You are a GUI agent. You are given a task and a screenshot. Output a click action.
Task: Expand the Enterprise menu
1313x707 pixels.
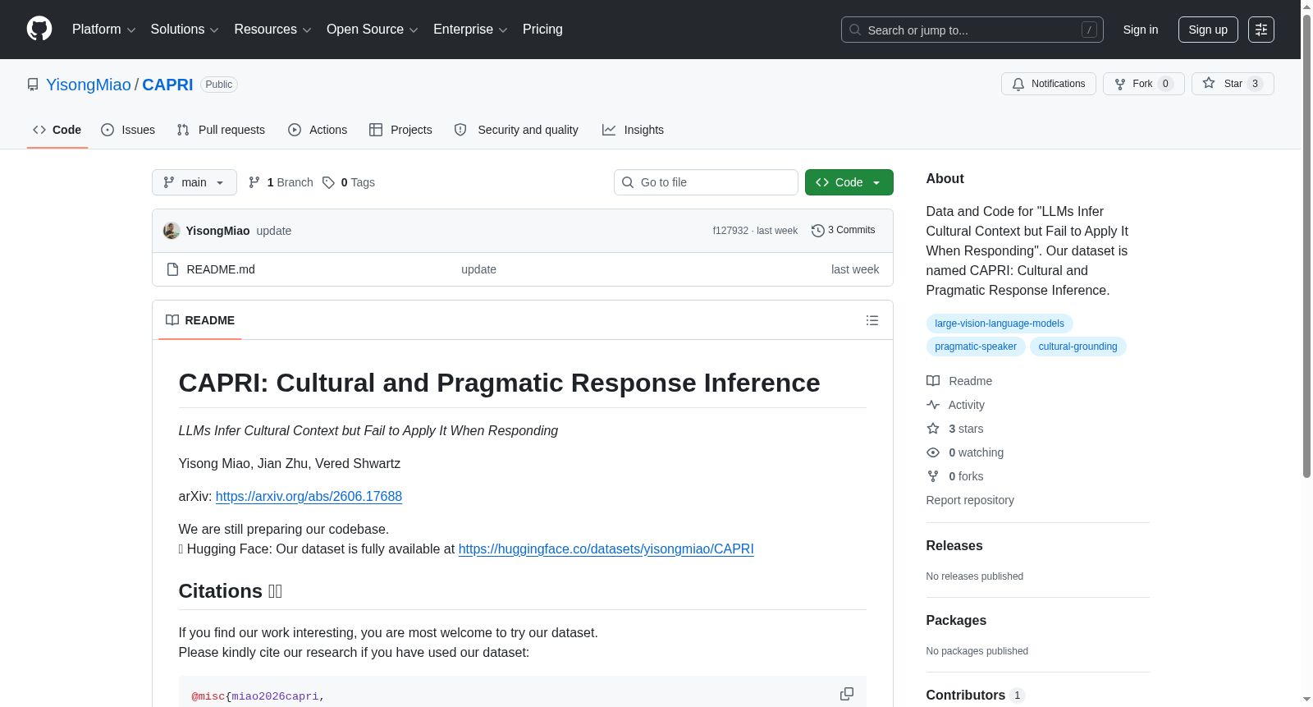click(470, 30)
